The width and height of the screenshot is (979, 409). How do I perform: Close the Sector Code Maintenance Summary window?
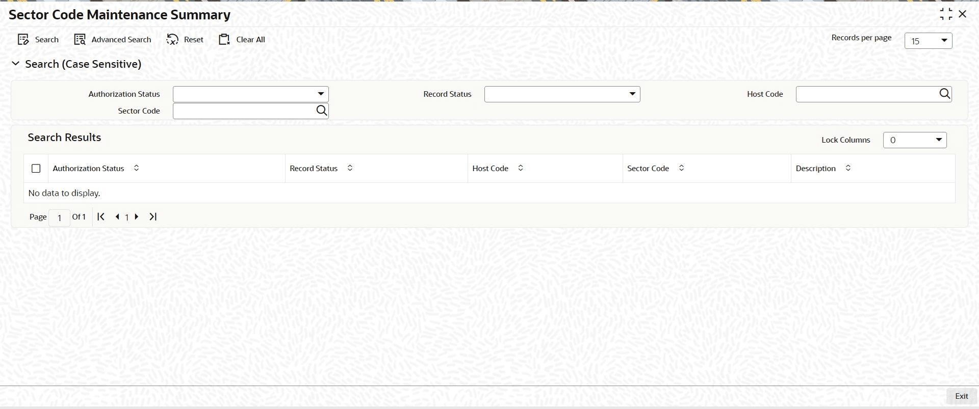[963, 14]
